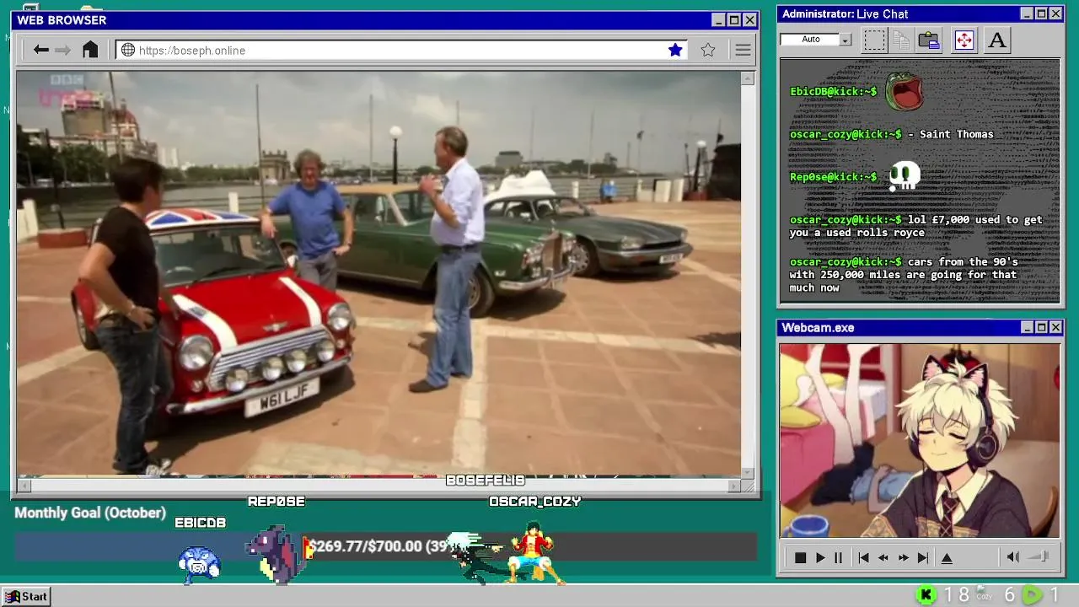Minimize the Web Browser window
This screenshot has height=607, width=1079.
click(718, 20)
